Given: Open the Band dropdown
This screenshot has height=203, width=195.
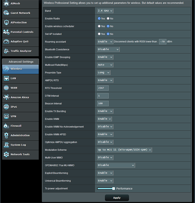Looking at the screenshot, I should (x=105, y=11).
